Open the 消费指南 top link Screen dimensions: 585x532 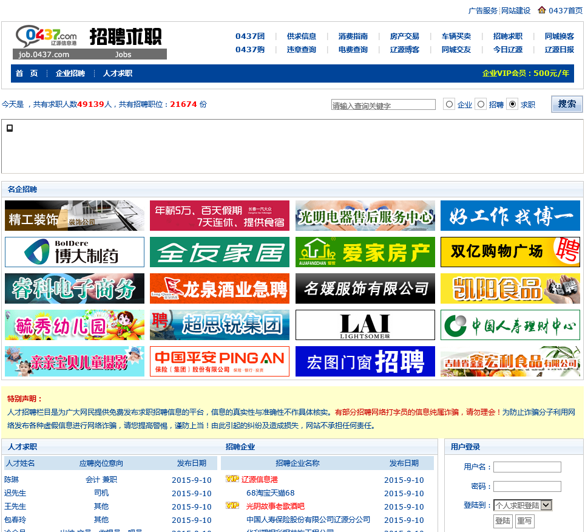click(x=353, y=36)
